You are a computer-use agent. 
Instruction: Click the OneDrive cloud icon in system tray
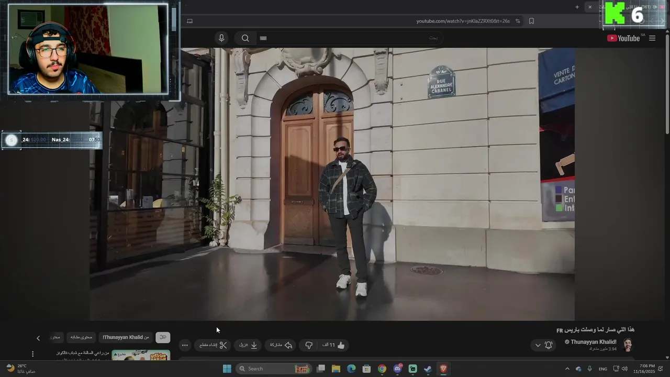pyautogui.click(x=578, y=369)
